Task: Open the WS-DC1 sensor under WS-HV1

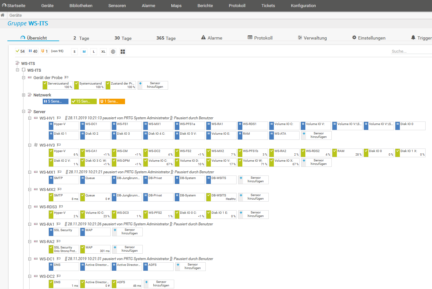Action: [95, 126]
